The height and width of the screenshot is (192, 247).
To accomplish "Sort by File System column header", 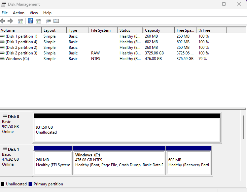I will pyautogui.click(x=103, y=30).
